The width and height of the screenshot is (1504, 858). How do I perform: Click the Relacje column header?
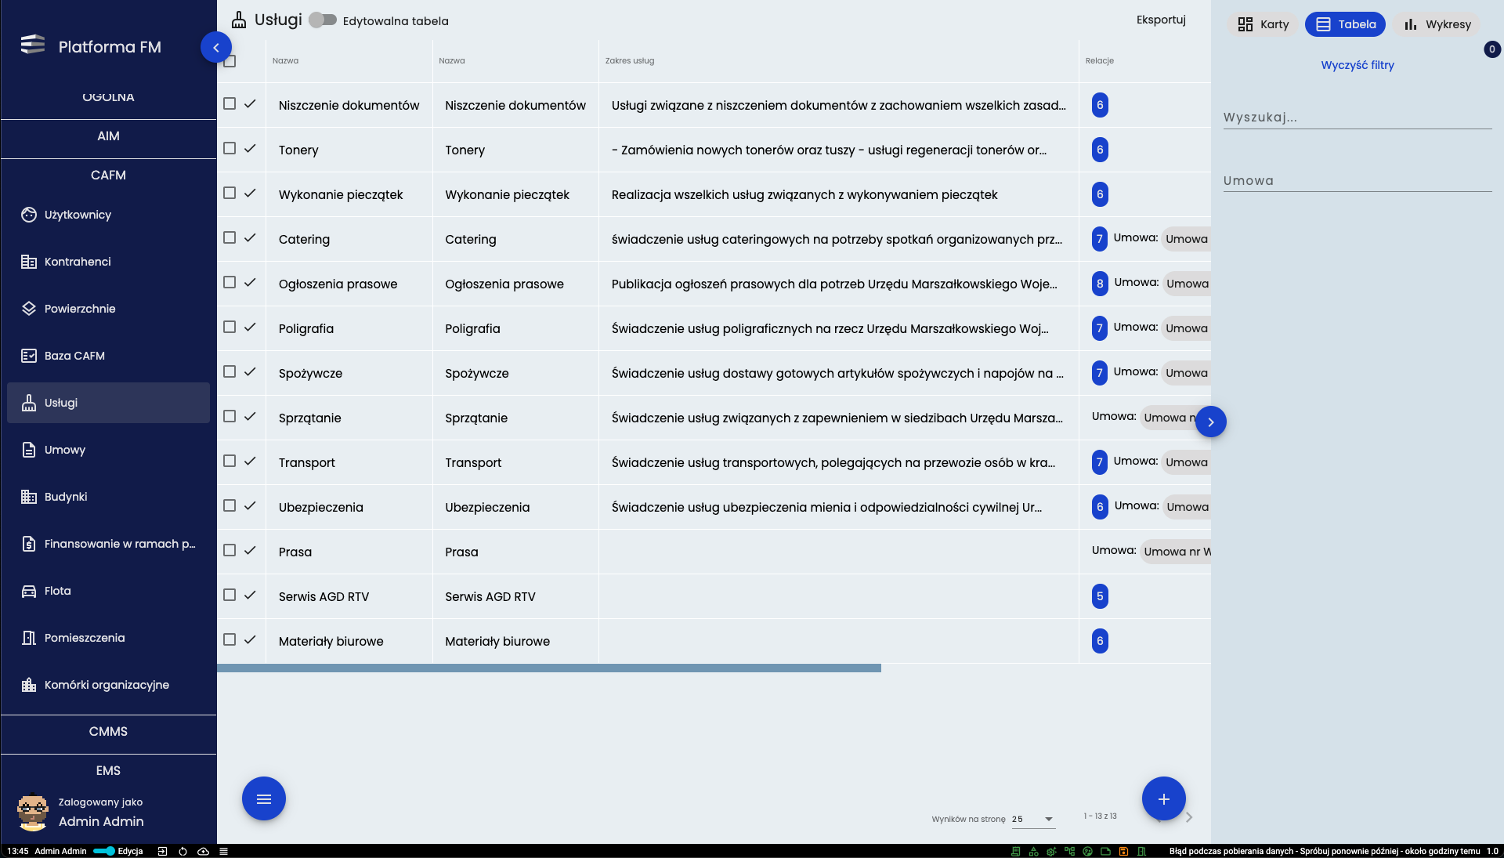point(1099,60)
